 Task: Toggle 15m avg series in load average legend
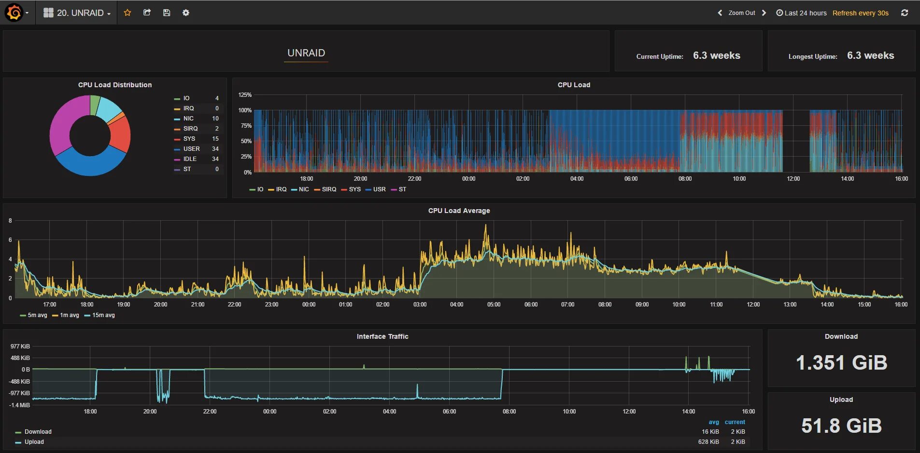pyautogui.click(x=103, y=315)
